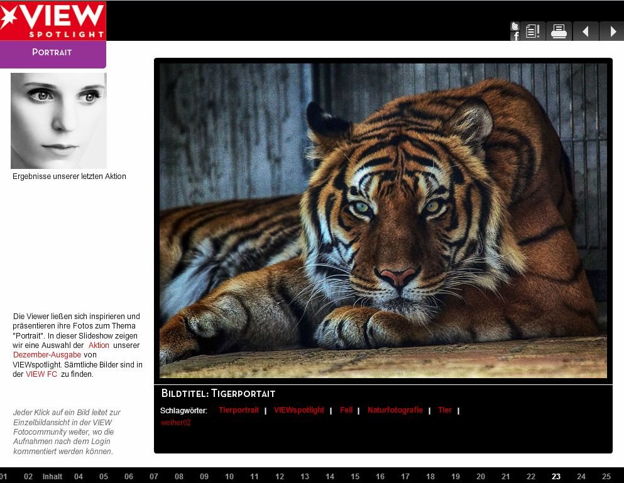The height and width of the screenshot is (483, 624).
Task: Go to previous slide arrow
Action: (585, 31)
